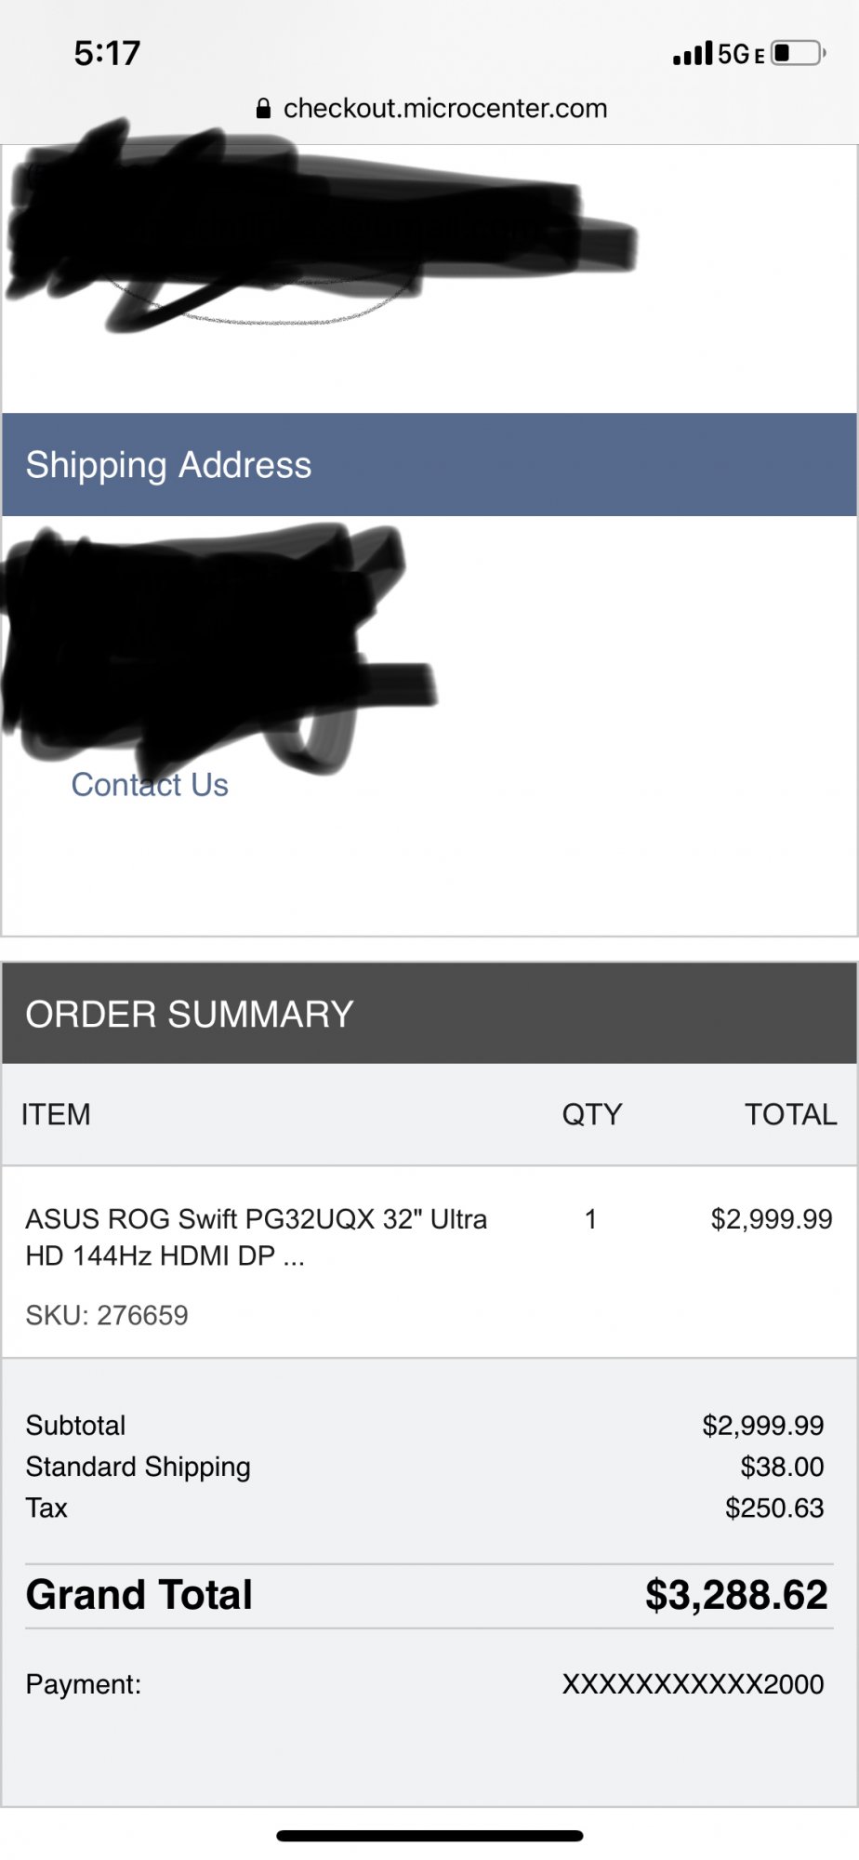Tap the checkout.microcenter.com URL field
The height and width of the screenshot is (1860, 859).
[444, 109]
